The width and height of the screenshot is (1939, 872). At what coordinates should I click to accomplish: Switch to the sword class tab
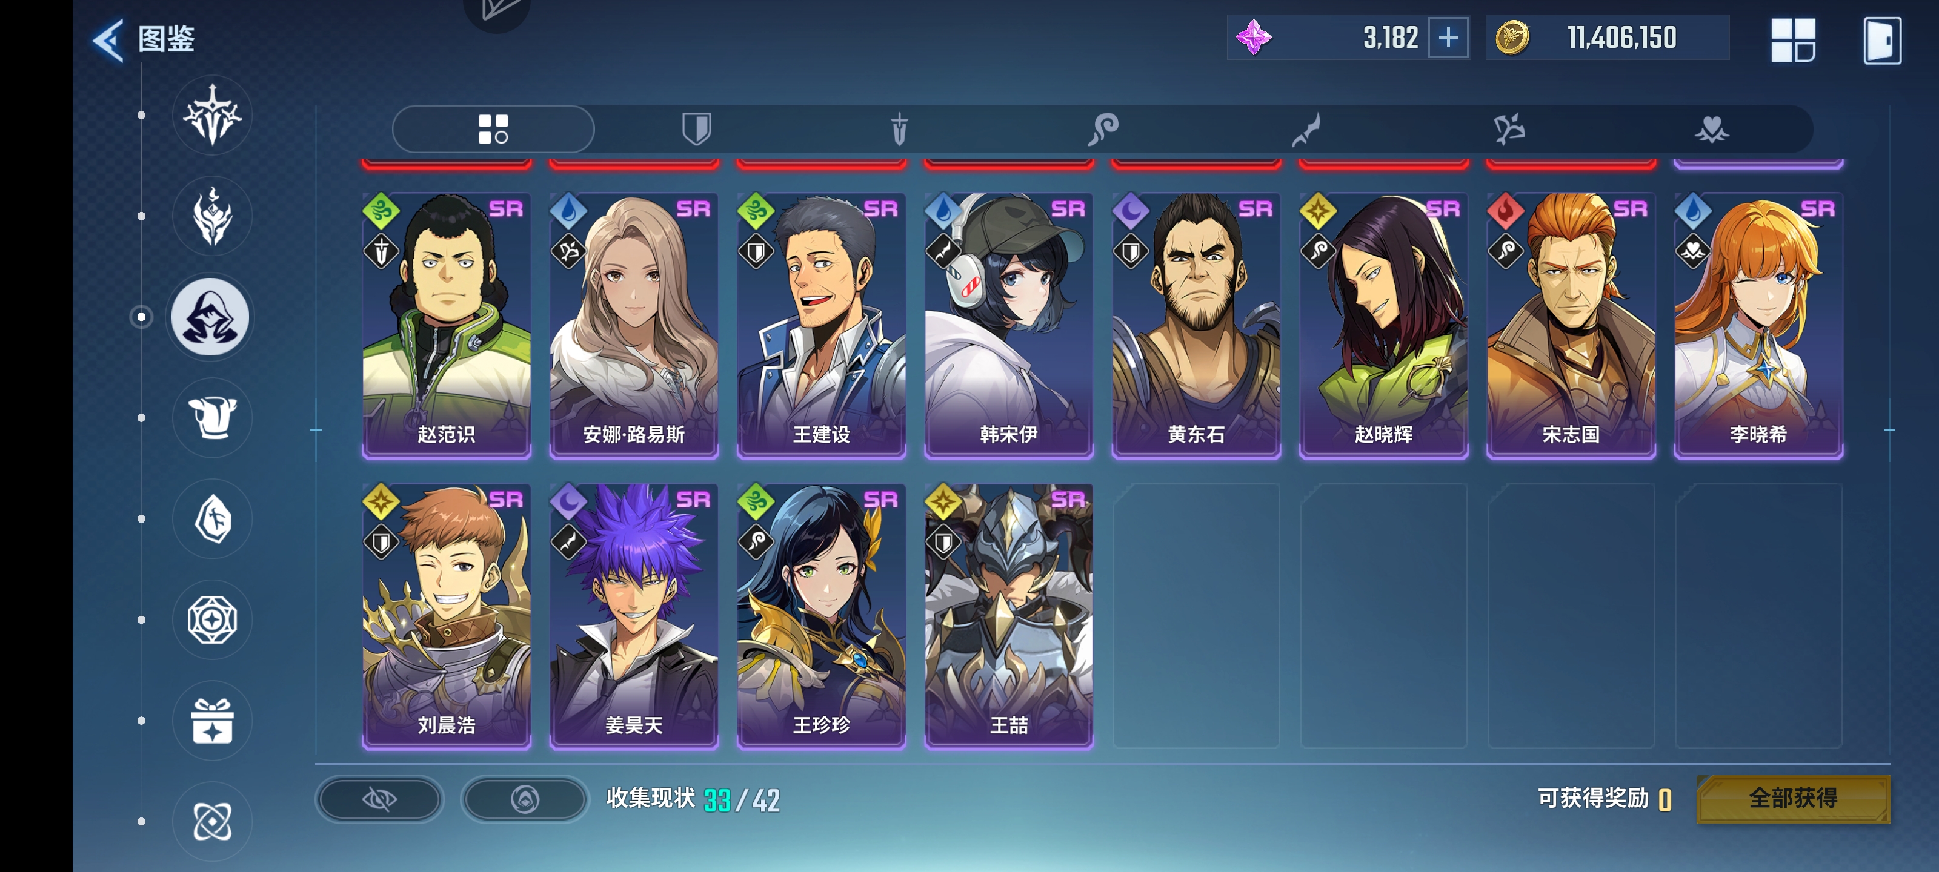[899, 128]
